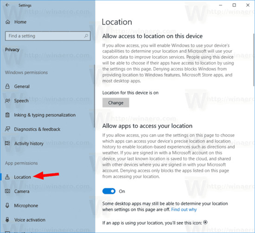The image size is (255, 233).
Task: Open Diagnostics & feedback settings
Action: 37,129
